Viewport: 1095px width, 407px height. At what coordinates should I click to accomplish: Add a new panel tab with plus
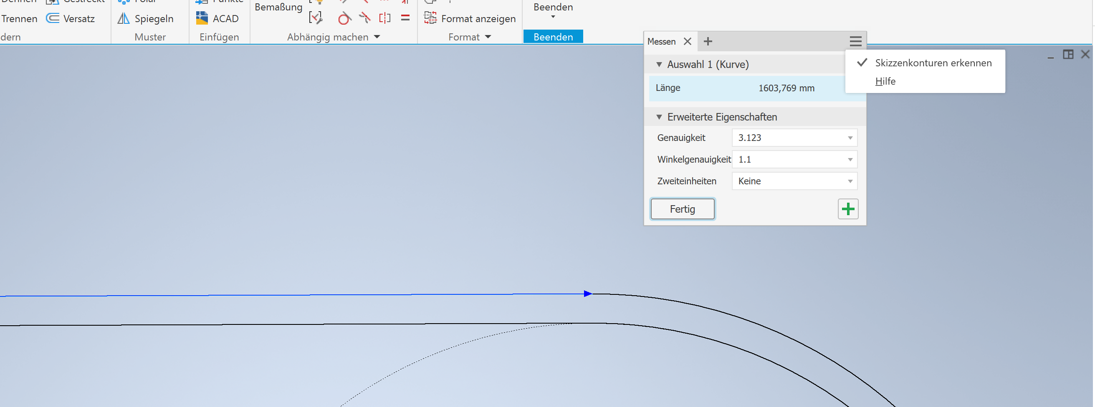point(708,41)
